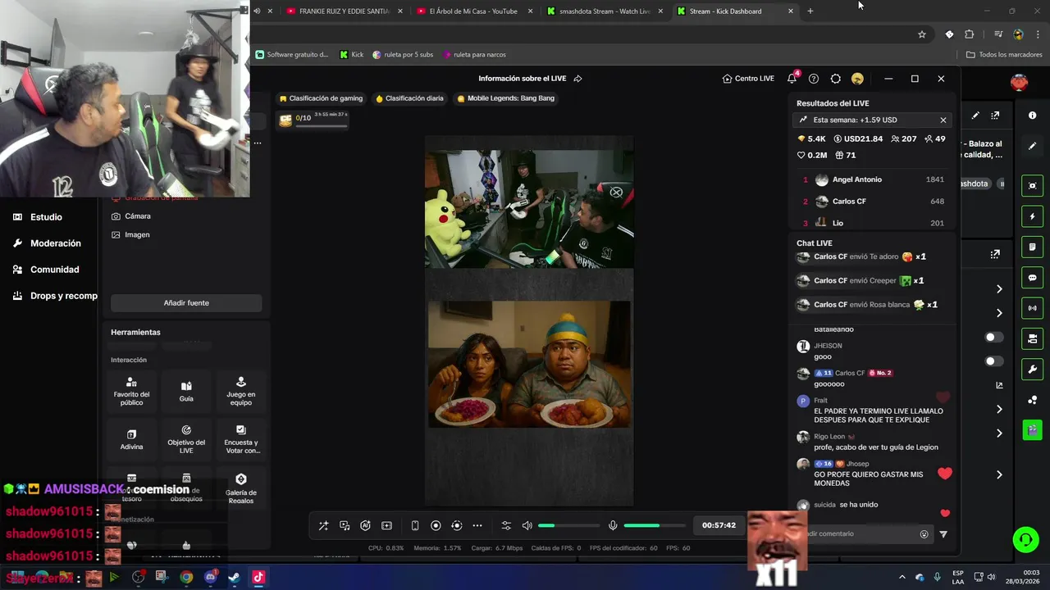Viewport: 1050px width, 590px height.
Task: Adjust the microphone level slider
Action: 655,526
